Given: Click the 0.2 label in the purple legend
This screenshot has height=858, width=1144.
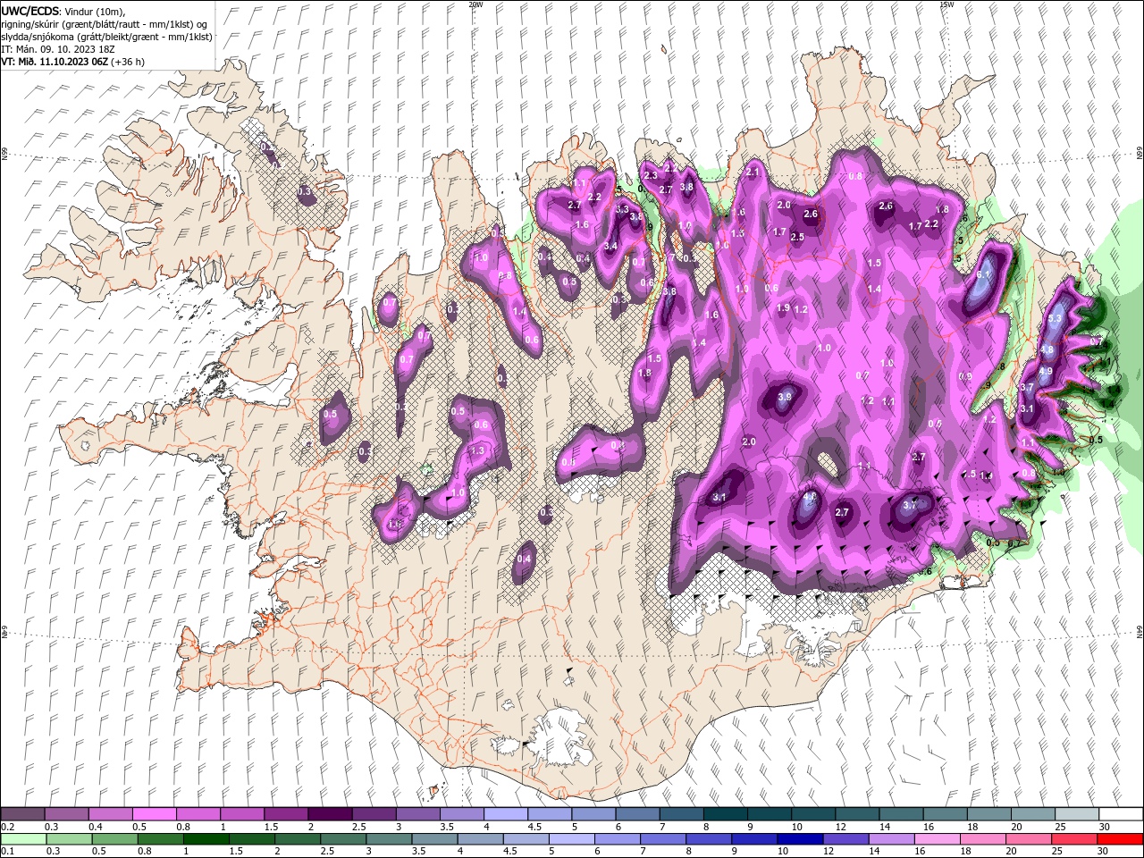Looking at the screenshot, I should tap(8, 827).
